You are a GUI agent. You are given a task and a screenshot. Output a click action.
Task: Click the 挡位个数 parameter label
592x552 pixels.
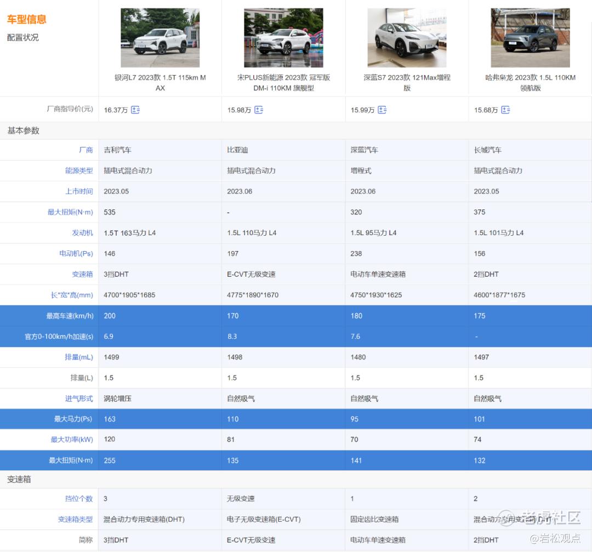79,499
